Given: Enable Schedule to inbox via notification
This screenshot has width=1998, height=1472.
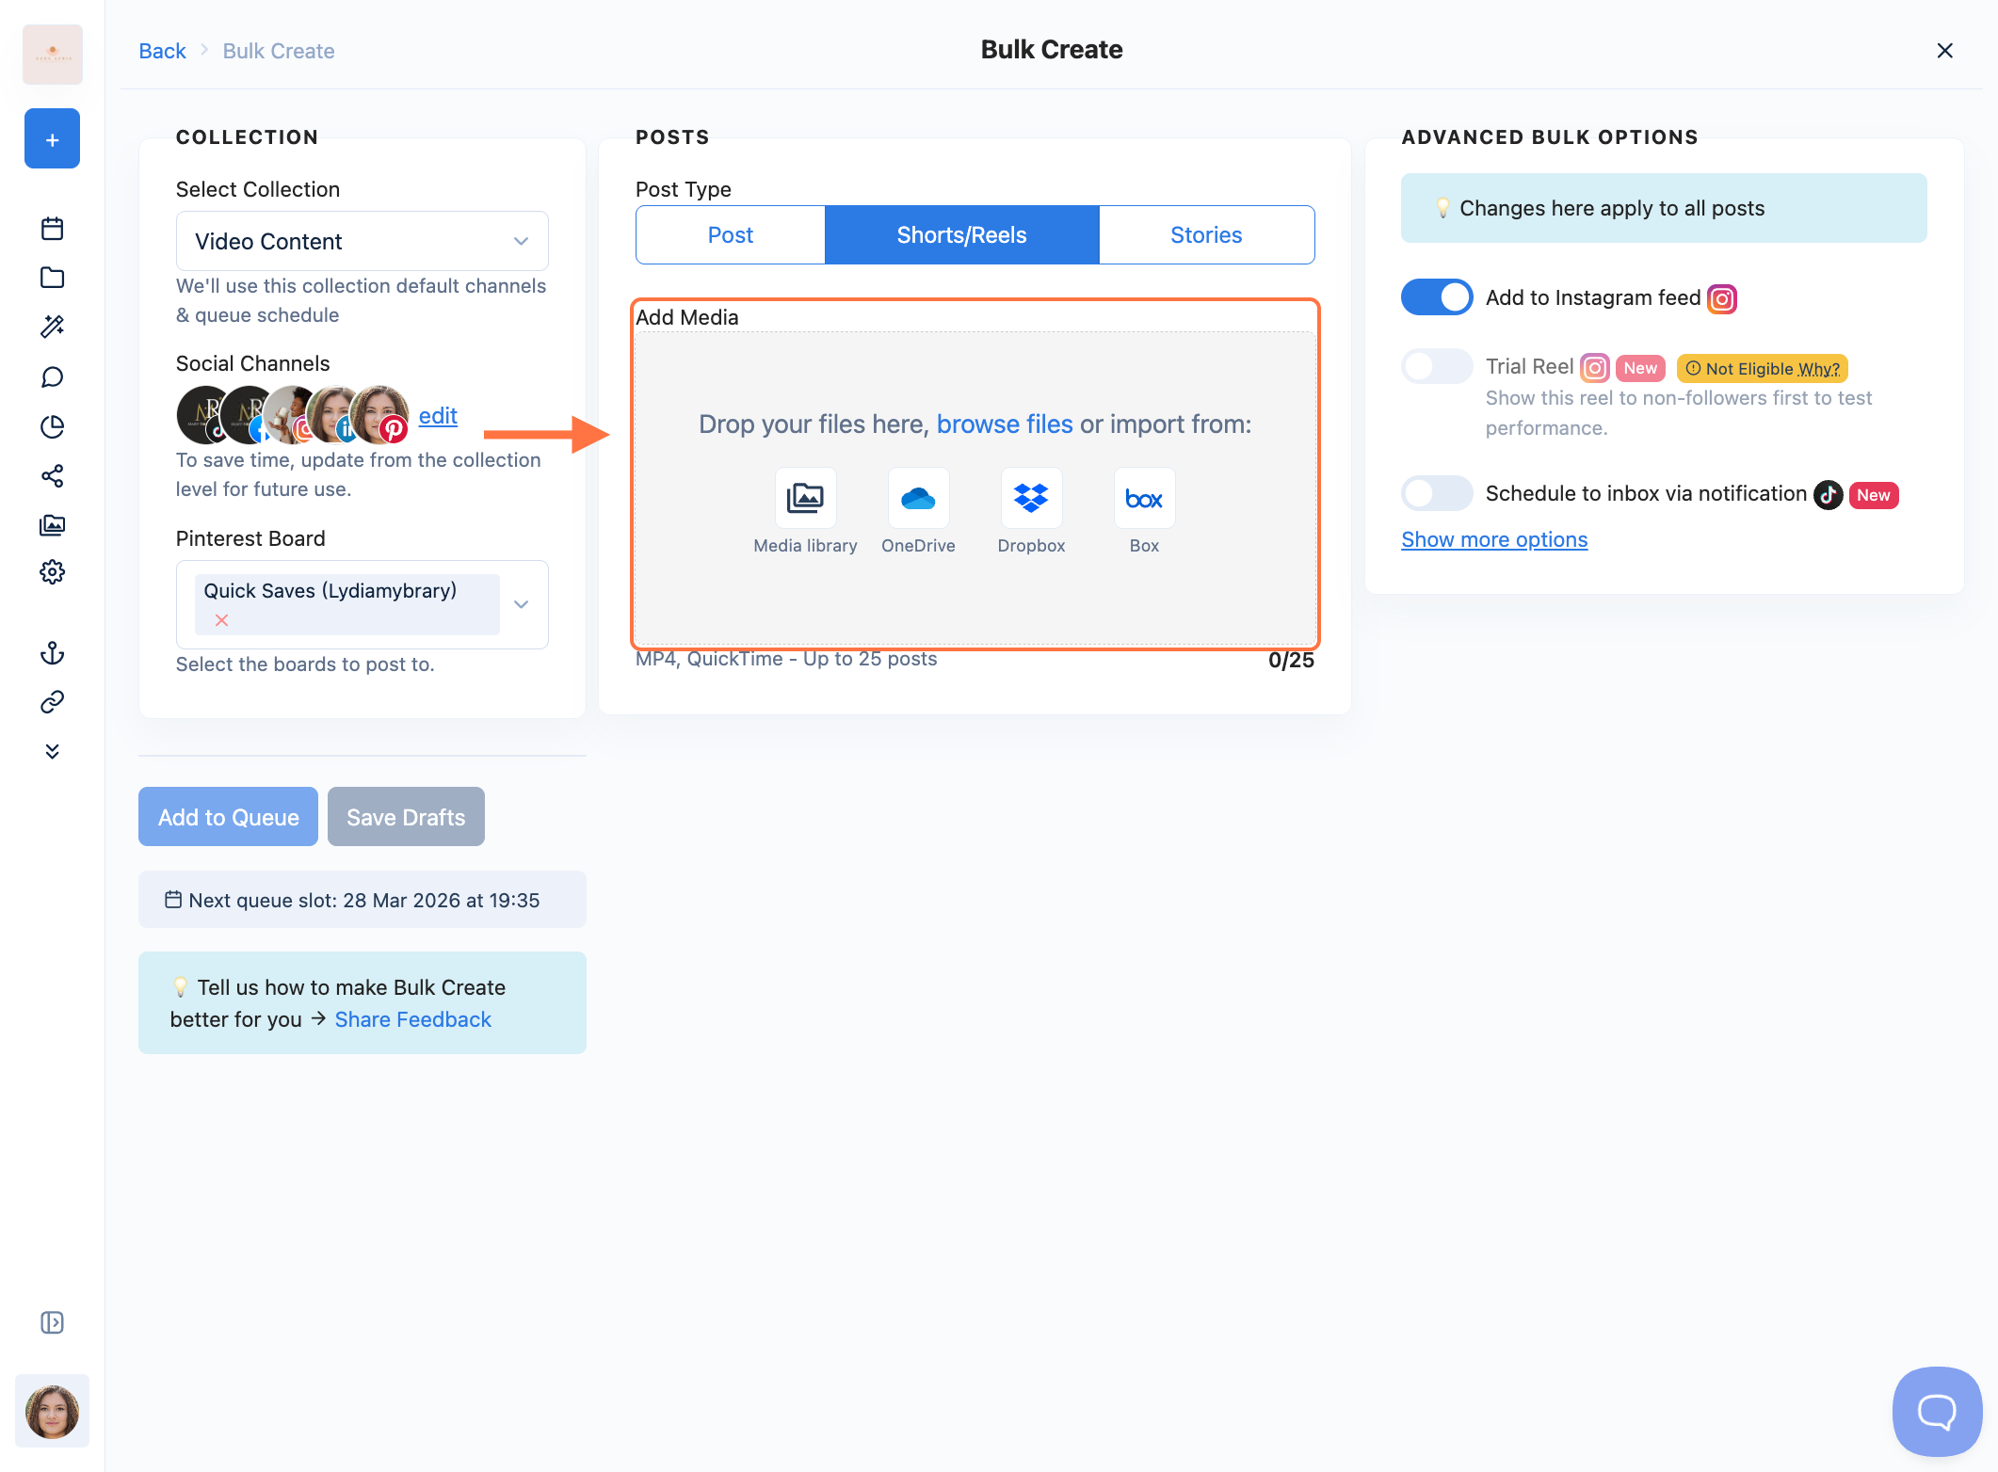Looking at the screenshot, I should pyautogui.click(x=1437, y=493).
